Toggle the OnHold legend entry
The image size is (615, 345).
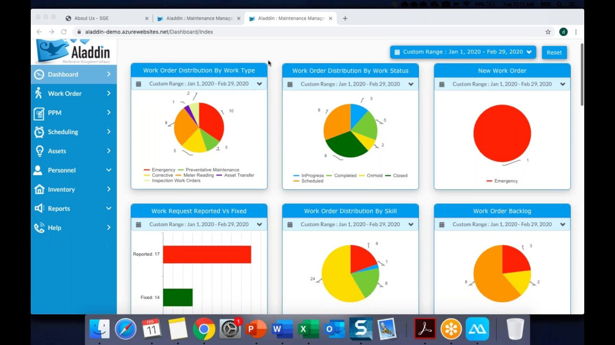click(x=370, y=176)
